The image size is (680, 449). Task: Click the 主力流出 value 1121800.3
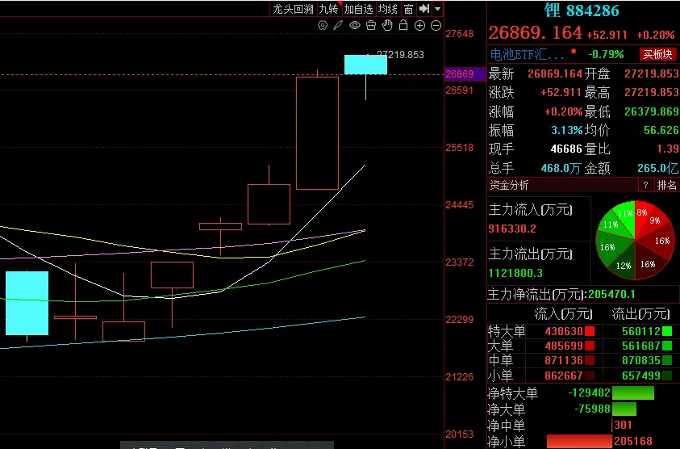point(515,273)
